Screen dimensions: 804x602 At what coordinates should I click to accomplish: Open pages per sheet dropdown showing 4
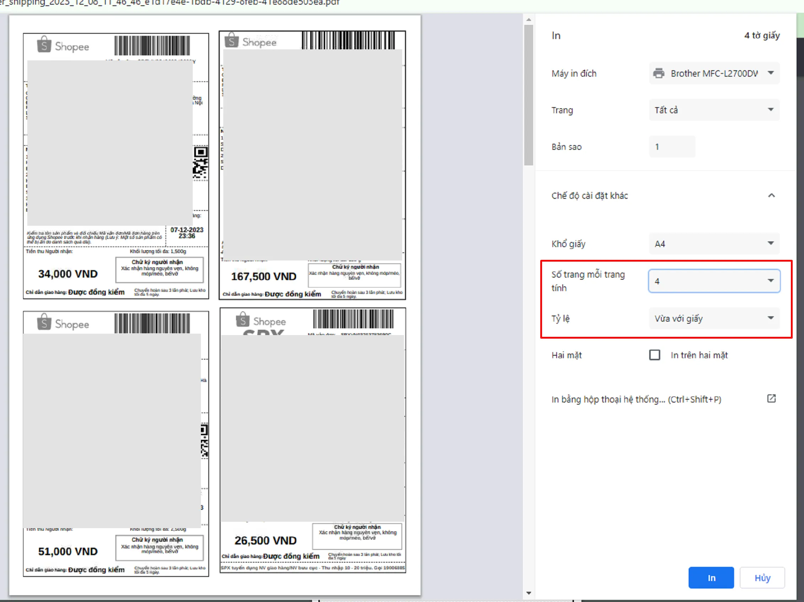coord(714,281)
